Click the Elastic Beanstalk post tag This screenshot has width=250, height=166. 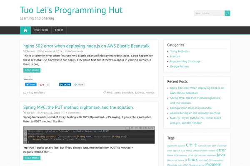(x=123, y=93)
